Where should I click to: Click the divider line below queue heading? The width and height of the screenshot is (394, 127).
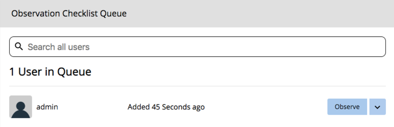[x=197, y=86]
